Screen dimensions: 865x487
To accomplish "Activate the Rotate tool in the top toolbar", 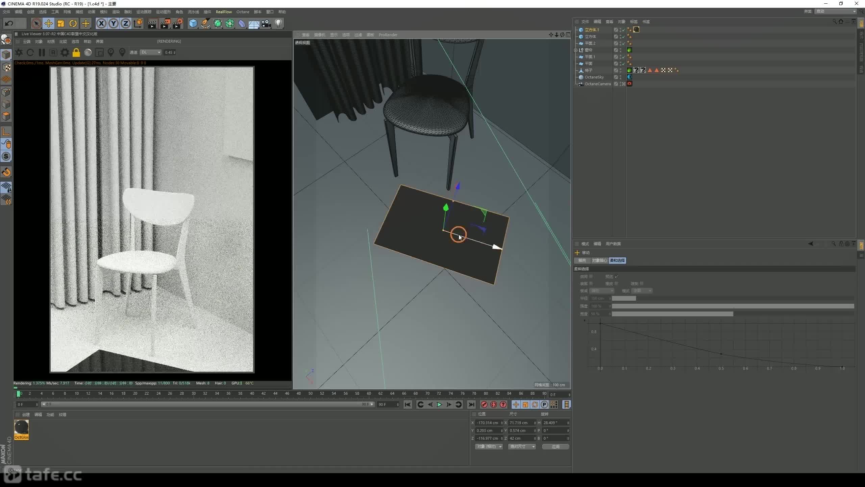I will click(x=73, y=23).
